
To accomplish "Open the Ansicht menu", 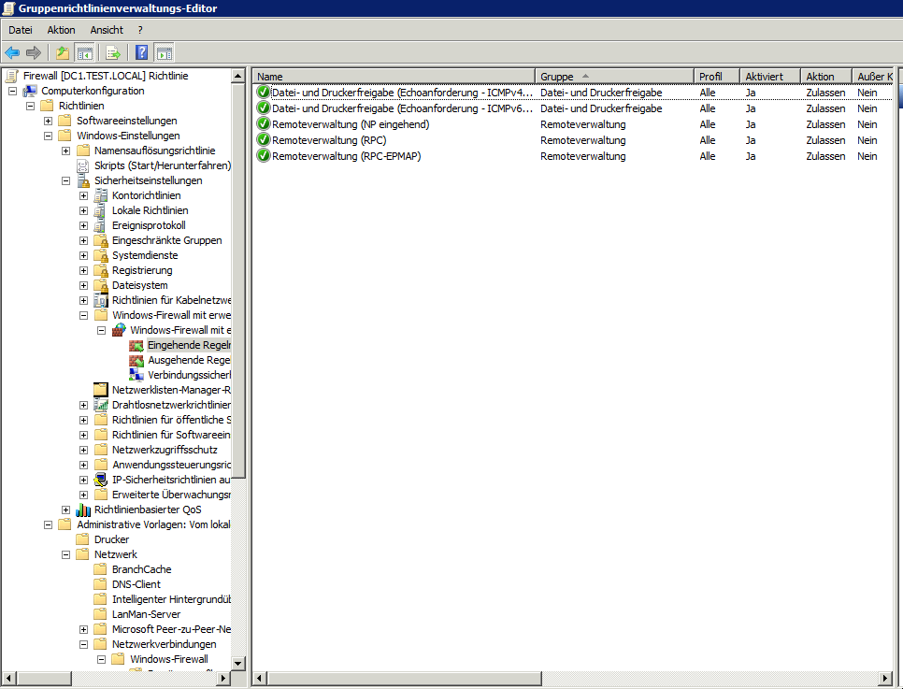I will click(107, 30).
